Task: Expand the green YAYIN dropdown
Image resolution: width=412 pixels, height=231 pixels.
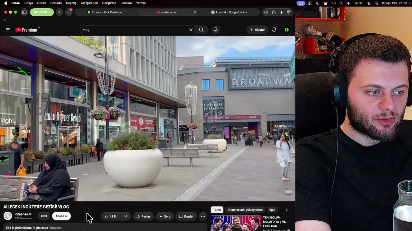Action: point(42,12)
